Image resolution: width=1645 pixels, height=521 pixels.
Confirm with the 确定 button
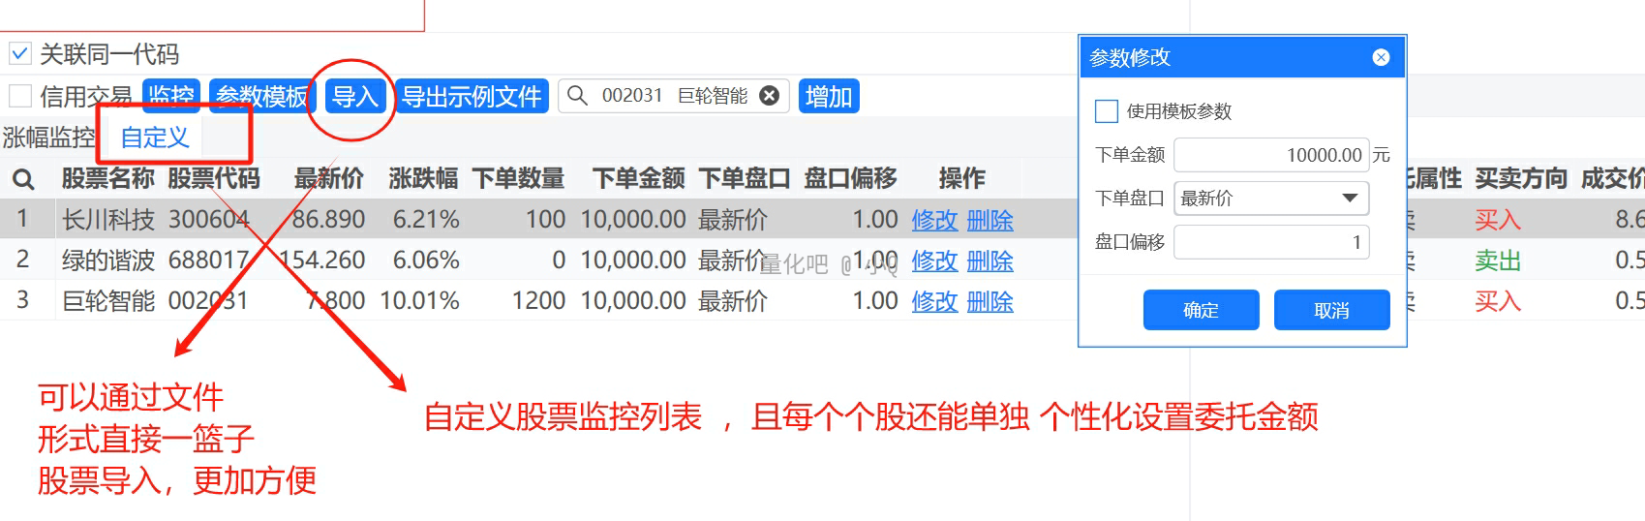tap(1201, 310)
